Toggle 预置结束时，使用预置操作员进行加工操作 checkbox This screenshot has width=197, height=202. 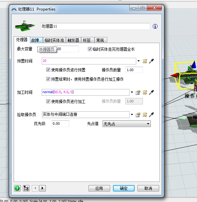click(x=48, y=79)
